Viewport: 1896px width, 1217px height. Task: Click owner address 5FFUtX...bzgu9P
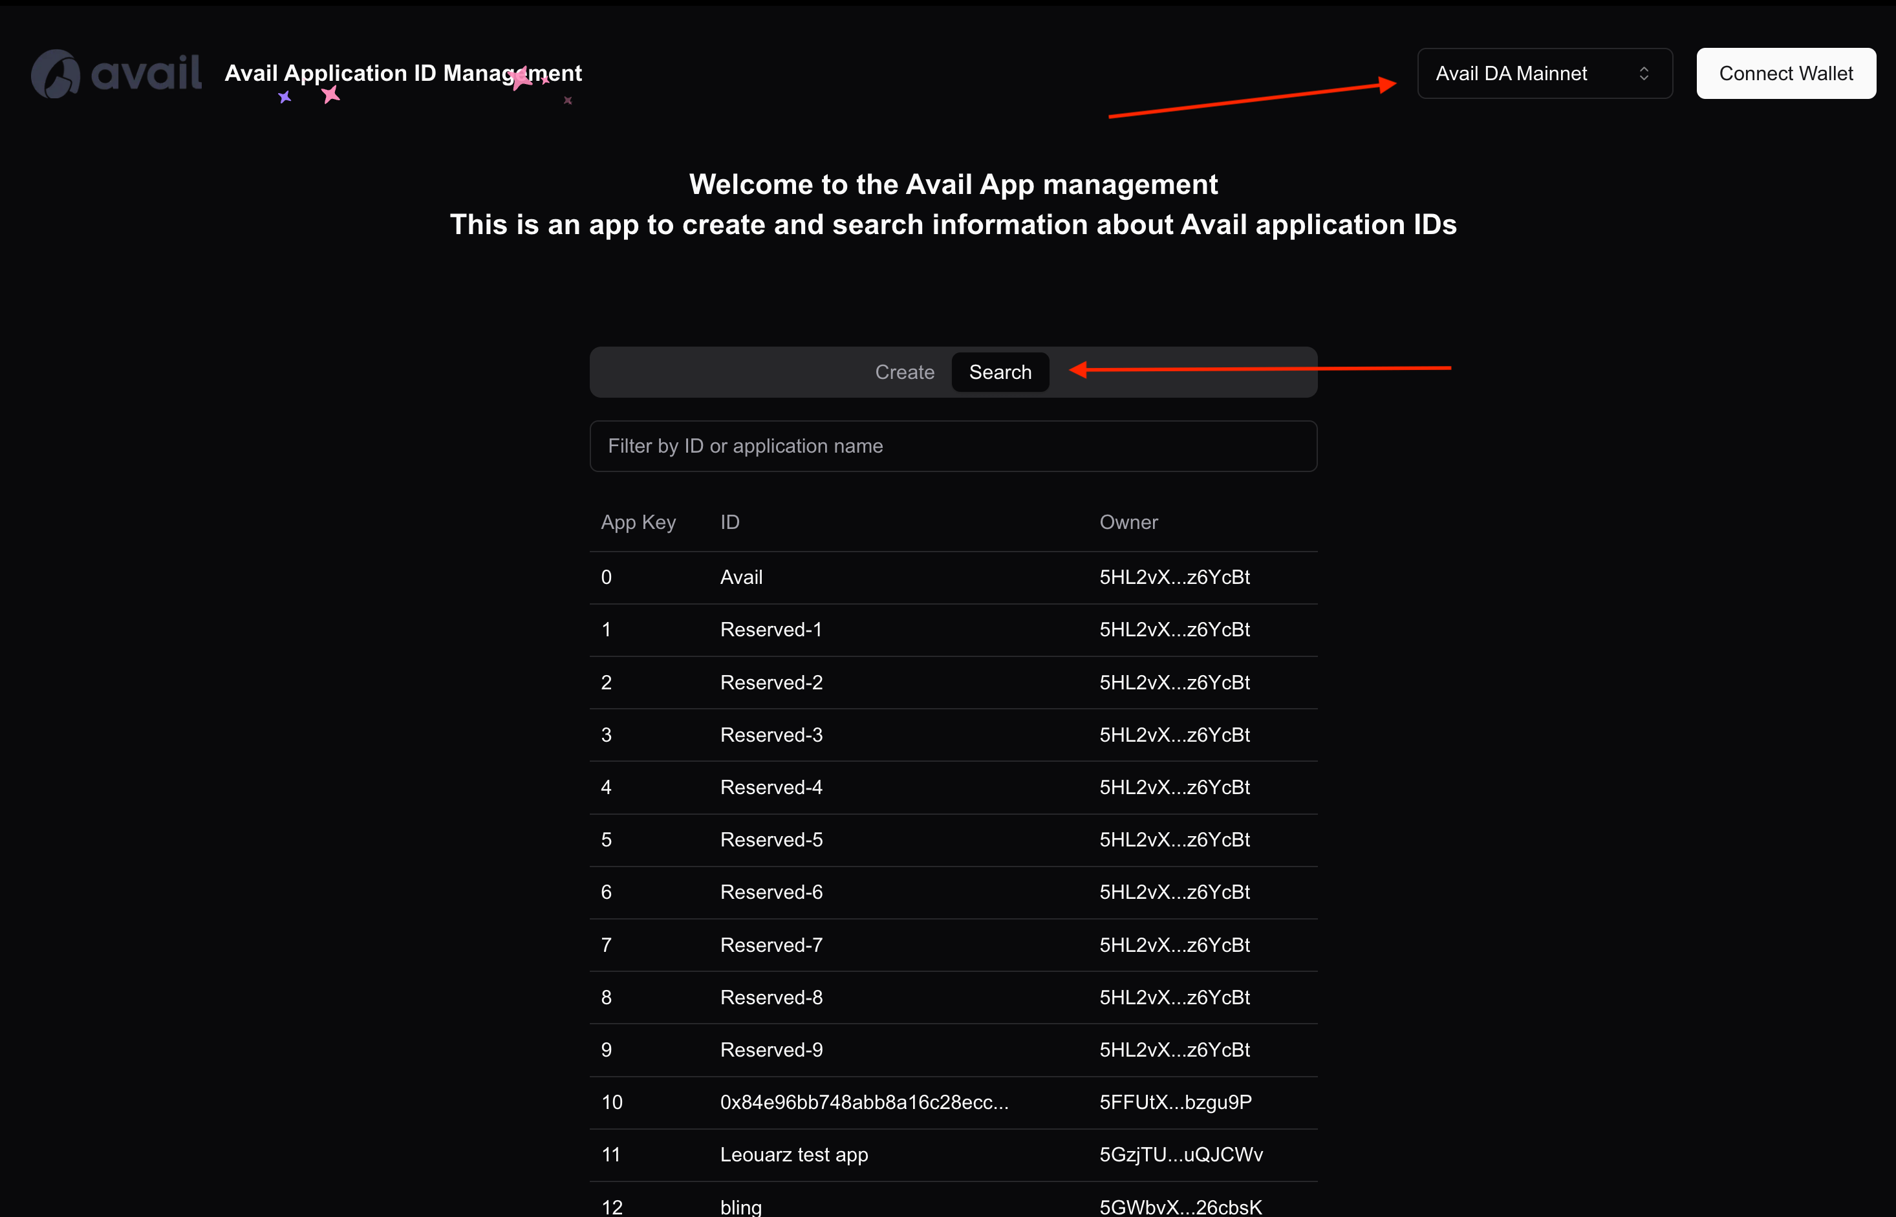coord(1175,1103)
